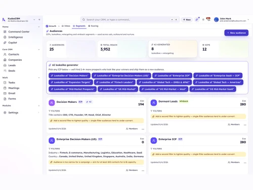View Members of Enterprise ICP audience
253x190 pixels.
234,162
